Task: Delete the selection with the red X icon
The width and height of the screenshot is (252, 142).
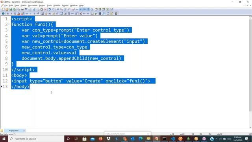Action: coord(45,9)
